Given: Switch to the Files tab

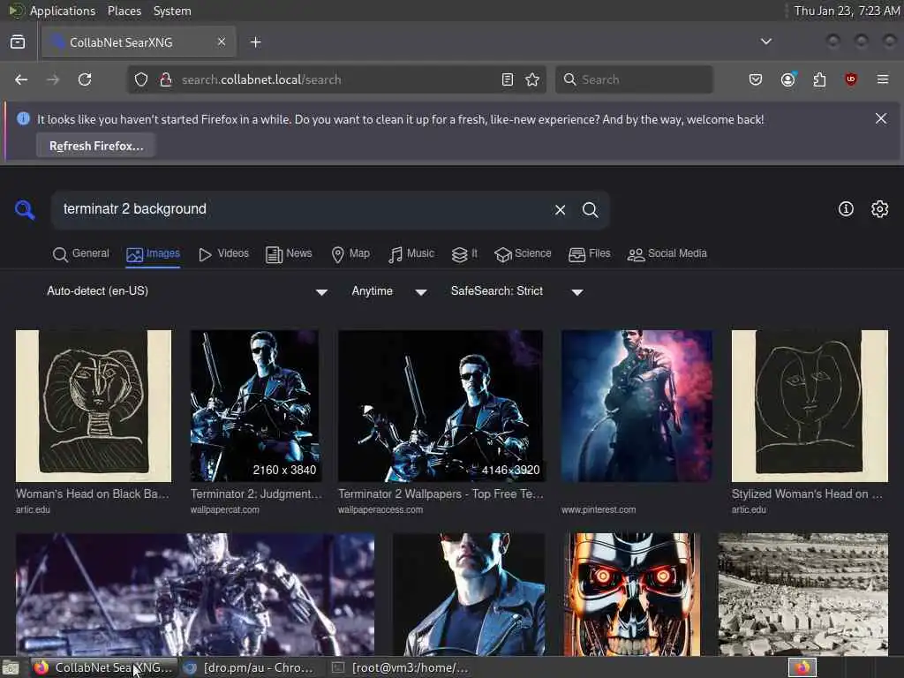Looking at the screenshot, I should [589, 253].
